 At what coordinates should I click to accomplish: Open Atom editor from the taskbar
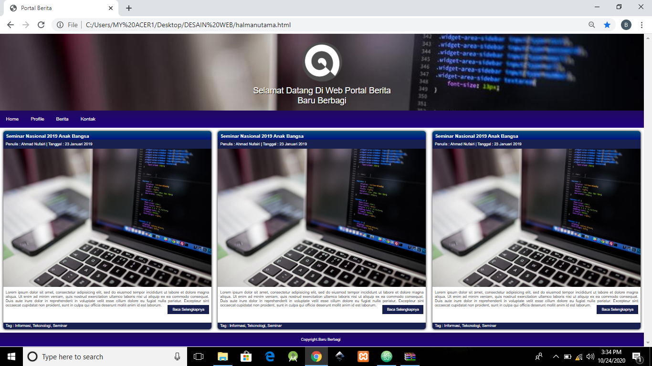pyautogui.click(x=386, y=356)
